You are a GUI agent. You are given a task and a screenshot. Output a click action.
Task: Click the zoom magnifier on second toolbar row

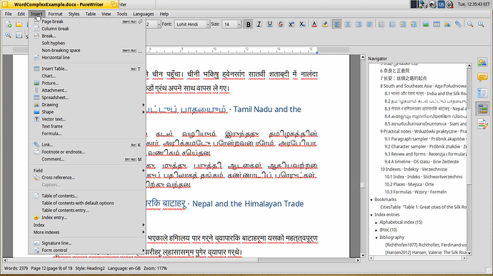tap(9, 35)
